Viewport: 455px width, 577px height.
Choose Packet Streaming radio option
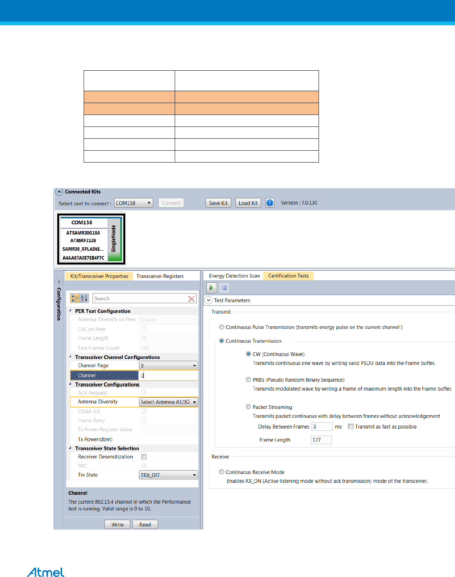[248, 407]
